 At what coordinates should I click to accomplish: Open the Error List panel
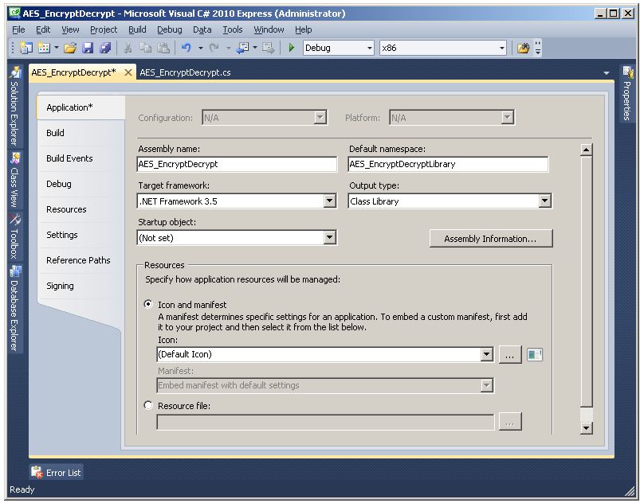pos(57,473)
